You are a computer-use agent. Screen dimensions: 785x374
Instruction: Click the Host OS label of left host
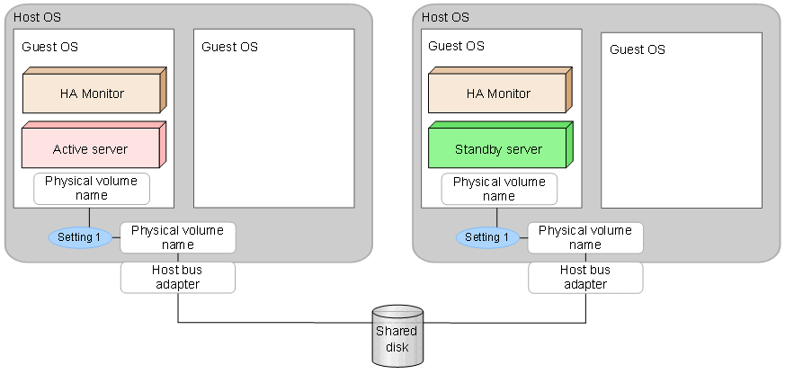pyautogui.click(x=38, y=17)
